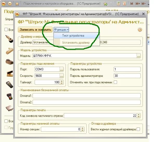Decrease the Таймаут value with down arrow
154x142 pixels.
pos(62,83)
